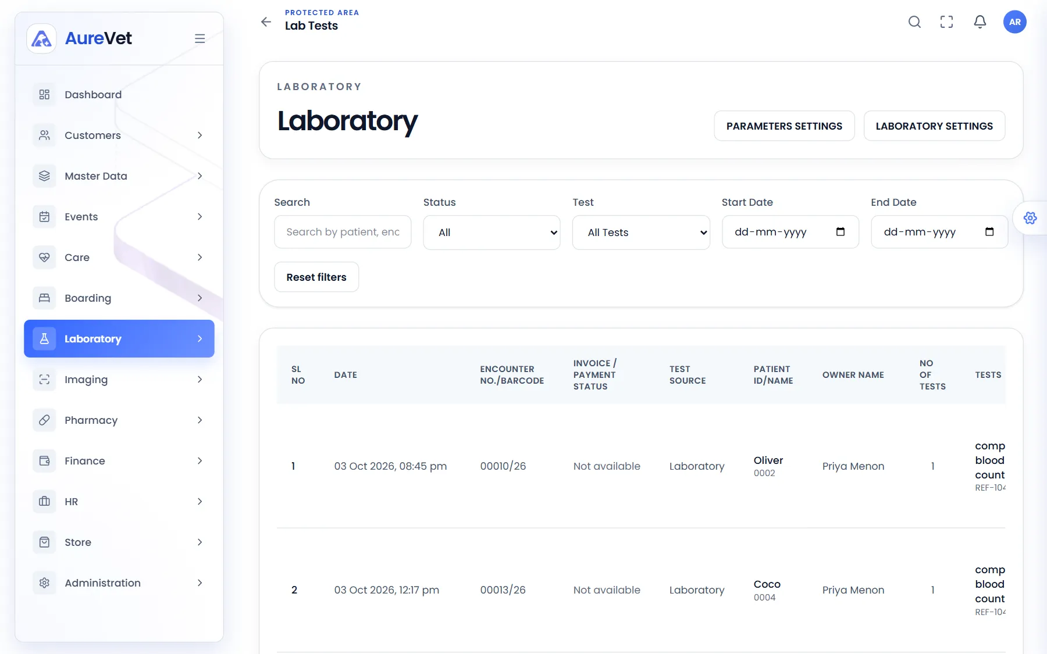1047x654 pixels.
Task: Open the floating settings gear panel
Action: [x=1030, y=218]
